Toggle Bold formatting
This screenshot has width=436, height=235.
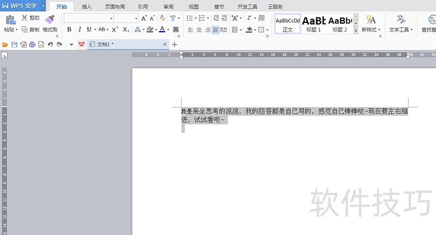(69, 29)
